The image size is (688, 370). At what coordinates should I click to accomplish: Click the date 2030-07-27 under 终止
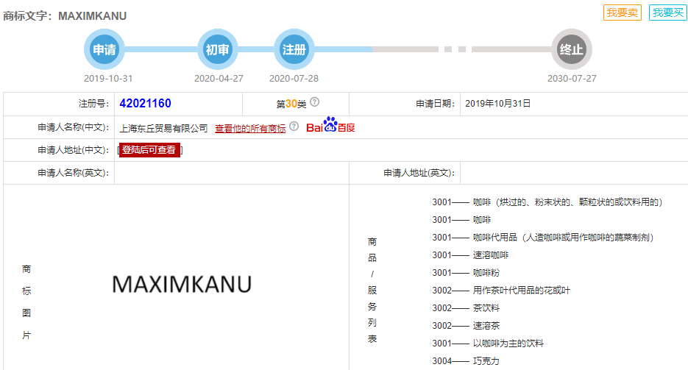click(572, 79)
